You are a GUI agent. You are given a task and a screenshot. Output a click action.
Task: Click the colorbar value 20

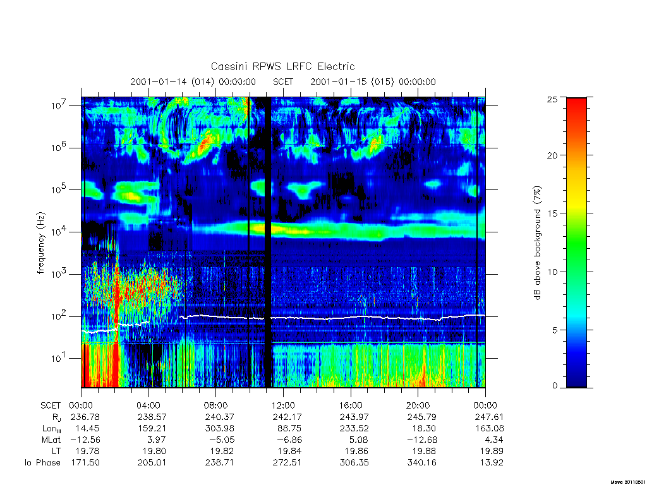click(552, 155)
